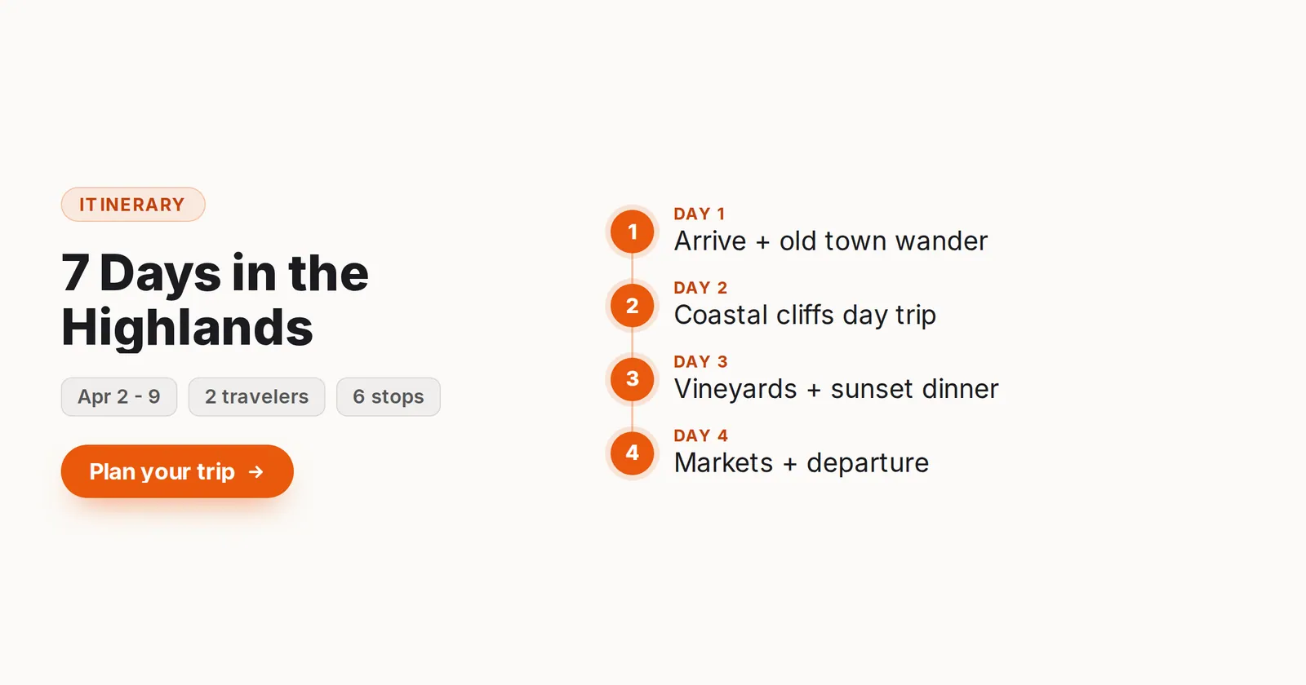The height and width of the screenshot is (685, 1306).
Task: Click the 6 stops chip
Action: coord(389,397)
